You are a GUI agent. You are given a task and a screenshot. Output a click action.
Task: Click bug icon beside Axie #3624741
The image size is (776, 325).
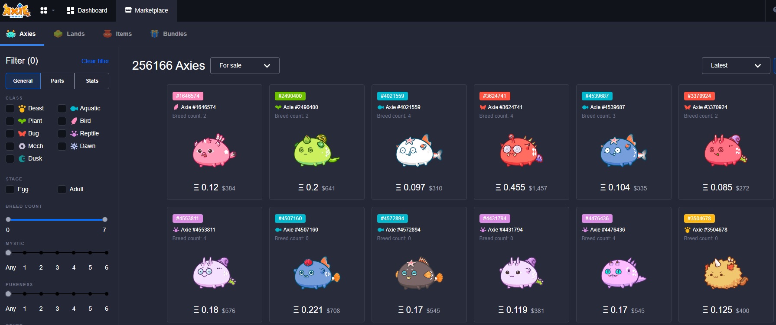point(483,107)
